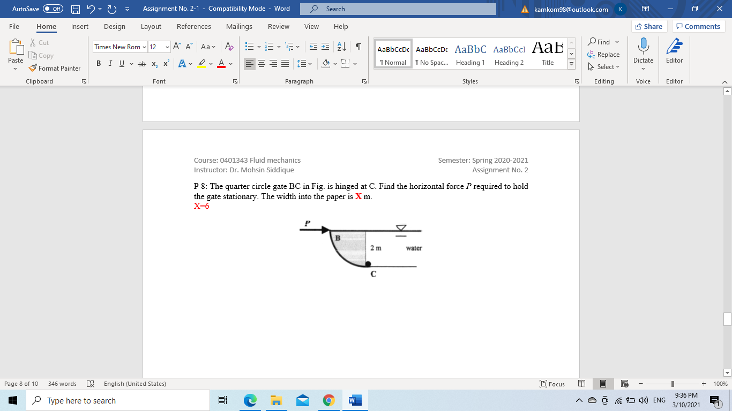Apply the red font color
The height and width of the screenshot is (411, 732).
(x=221, y=64)
